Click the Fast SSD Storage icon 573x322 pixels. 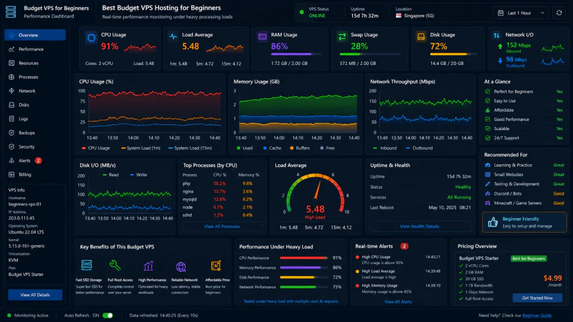[86, 265]
